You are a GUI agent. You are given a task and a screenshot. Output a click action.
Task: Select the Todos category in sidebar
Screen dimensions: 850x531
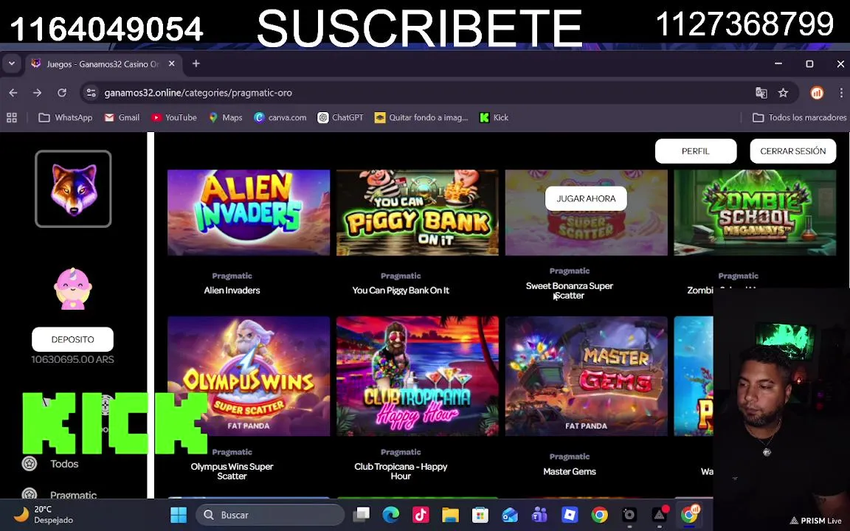coord(64,464)
